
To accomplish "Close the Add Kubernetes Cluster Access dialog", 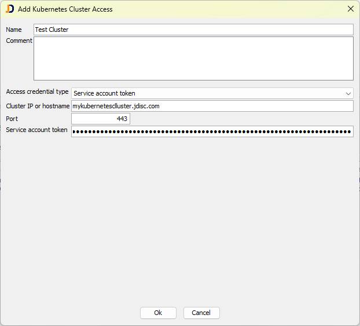I will (350, 9).
